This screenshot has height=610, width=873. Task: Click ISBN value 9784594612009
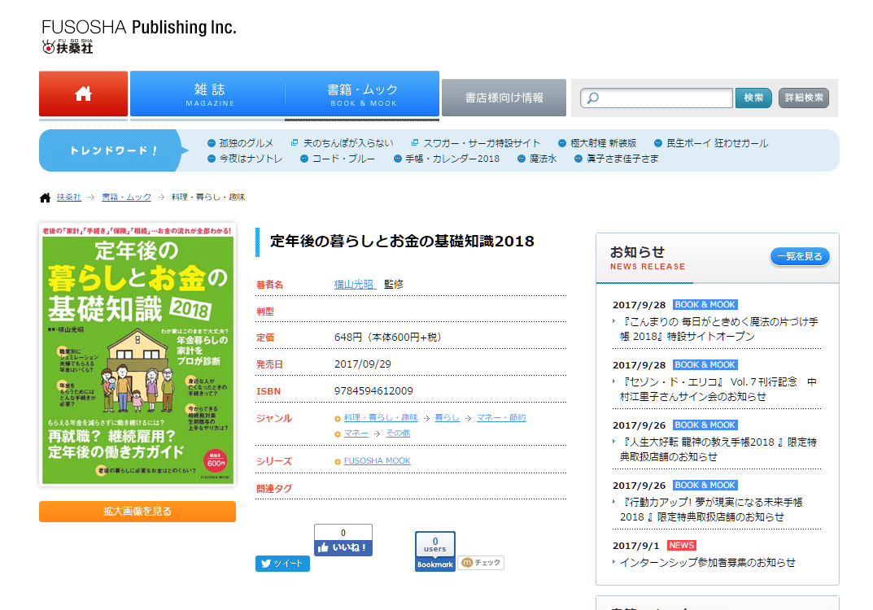pyautogui.click(x=373, y=391)
